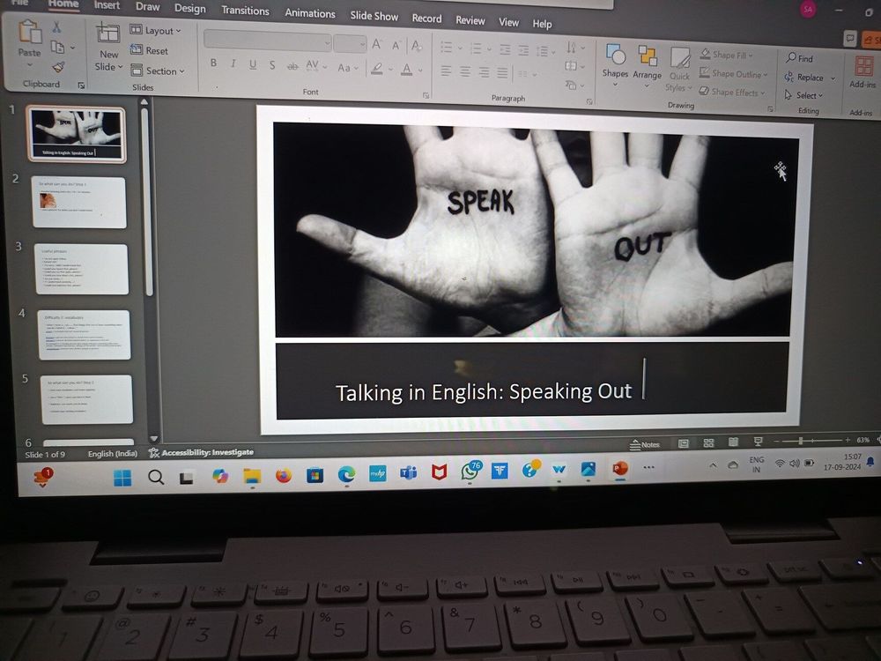
Task: Switch to Reading view icon
Action: coord(733,442)
